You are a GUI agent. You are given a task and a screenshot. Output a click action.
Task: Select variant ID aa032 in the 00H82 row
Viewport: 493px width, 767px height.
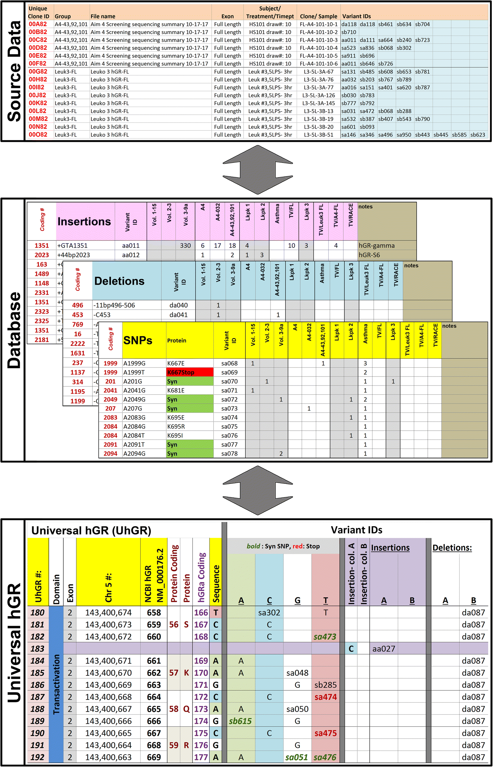click(x=349, y=79)
